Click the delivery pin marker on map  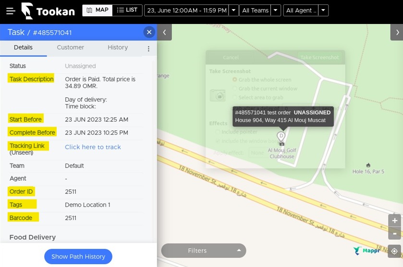[281, 138]
